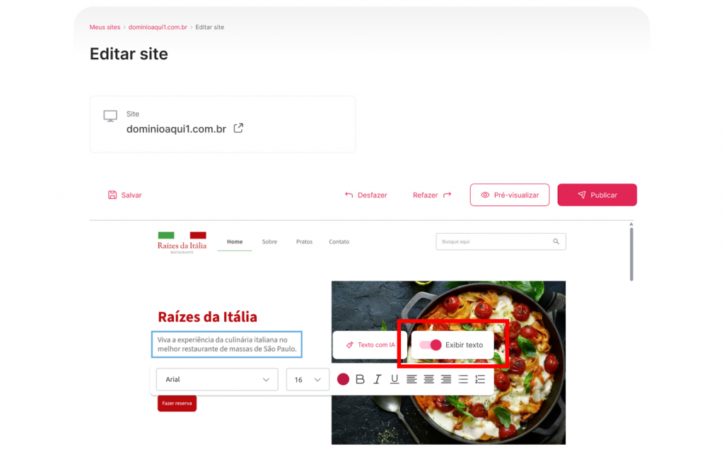Publish the site with Publicar button
The height and width of the screenshot is (451, 724).
click(597, 195)
